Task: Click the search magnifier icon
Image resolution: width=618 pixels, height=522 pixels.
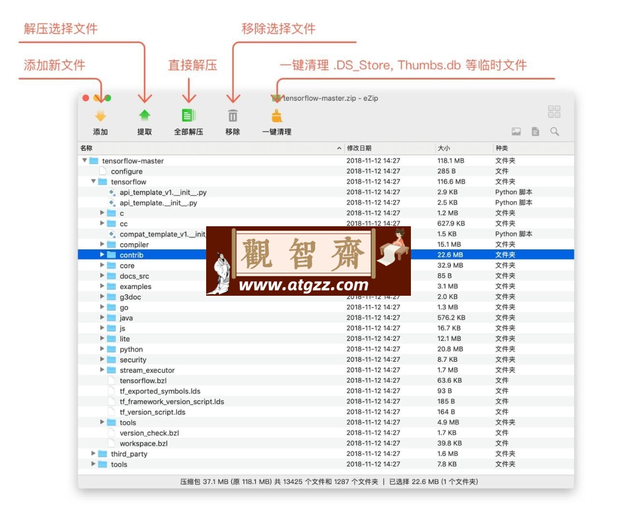Action: (x=555, y=131)
